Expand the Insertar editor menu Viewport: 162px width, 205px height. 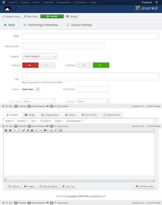[x=22, y=121]
